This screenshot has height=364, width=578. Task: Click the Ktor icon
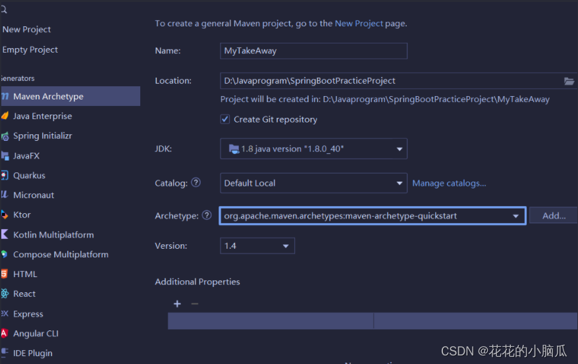(x=5, y=215)
